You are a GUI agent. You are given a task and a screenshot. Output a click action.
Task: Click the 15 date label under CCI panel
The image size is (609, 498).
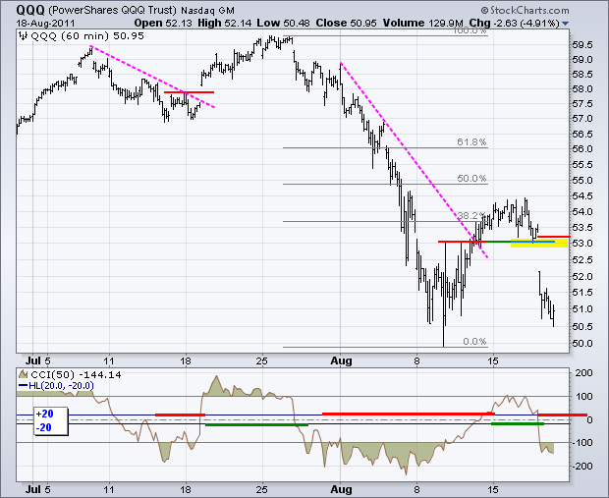(x=493, y=489)
